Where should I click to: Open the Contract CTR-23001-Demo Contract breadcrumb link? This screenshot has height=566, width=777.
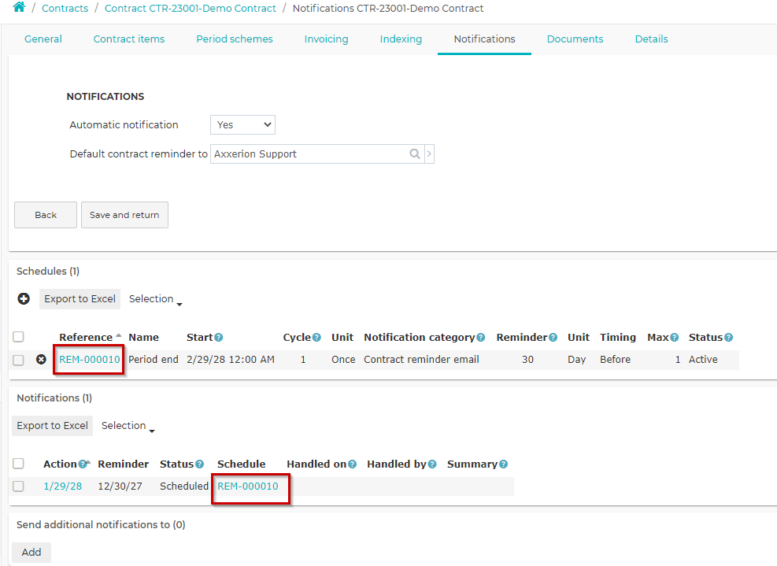pyautogui.click(x=191, y=9)
